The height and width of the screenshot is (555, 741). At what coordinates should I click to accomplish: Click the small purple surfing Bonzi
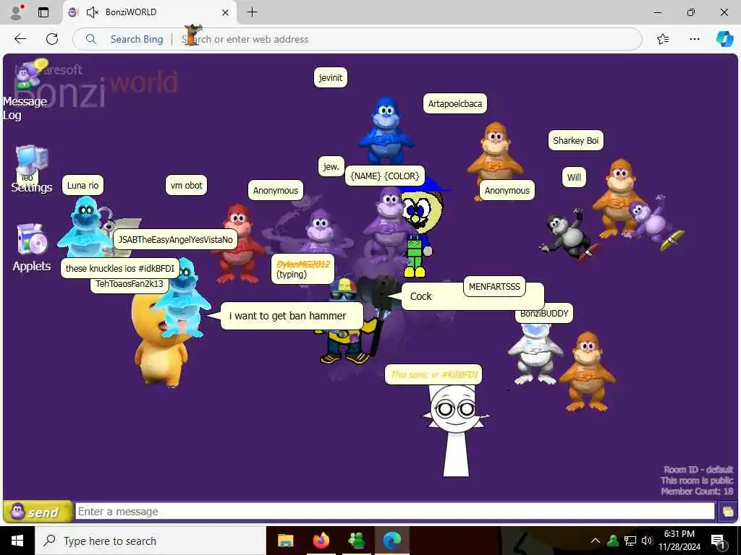[653, 223]
